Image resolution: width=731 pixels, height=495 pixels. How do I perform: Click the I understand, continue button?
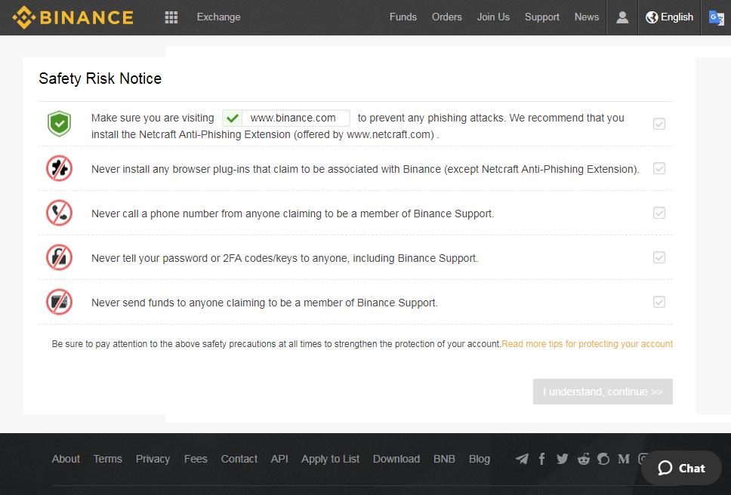(x=603, y=392)
